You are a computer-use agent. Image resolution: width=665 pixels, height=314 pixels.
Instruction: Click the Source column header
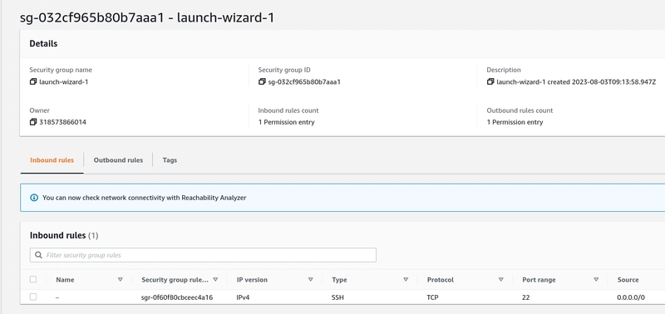628,280
